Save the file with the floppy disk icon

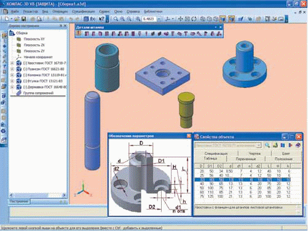tap(24, 19)
